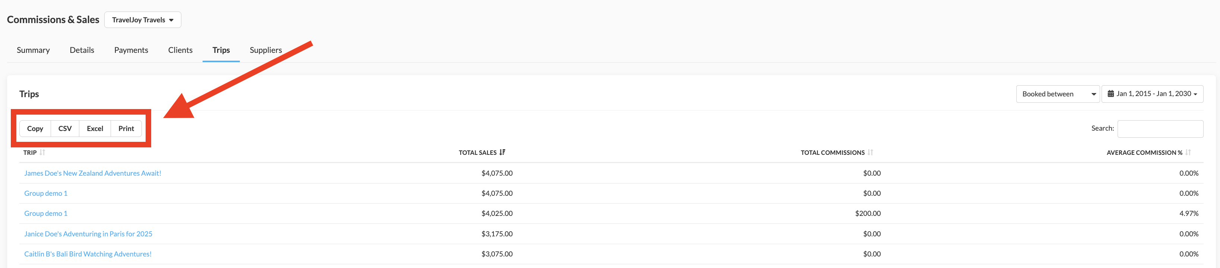The width and height of the screenshot is (1220, 268).
Task: Export trips to Excel
Action: pyautogui.click(x=95, y=129)
